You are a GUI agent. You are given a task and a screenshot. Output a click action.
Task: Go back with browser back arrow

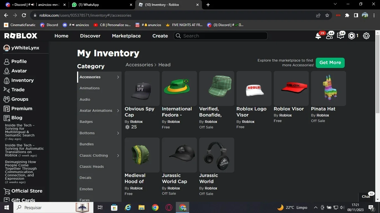6,15
